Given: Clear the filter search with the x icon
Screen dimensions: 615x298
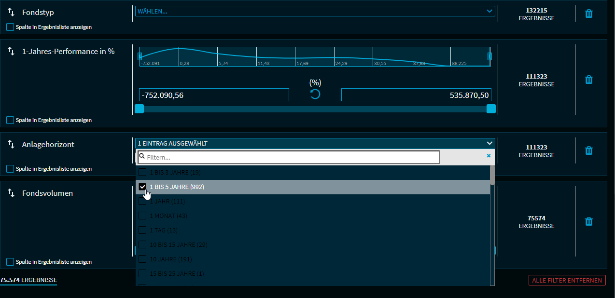Looking at the screenshot, I should [489, 156].
